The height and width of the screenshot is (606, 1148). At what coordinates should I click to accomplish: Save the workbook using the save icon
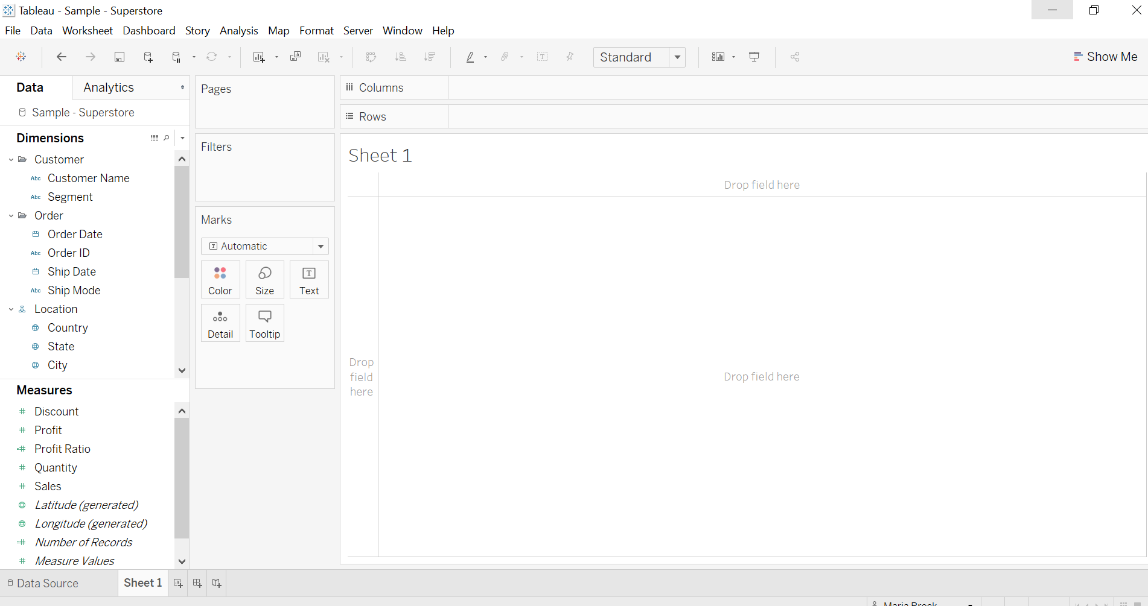point(120,57)
